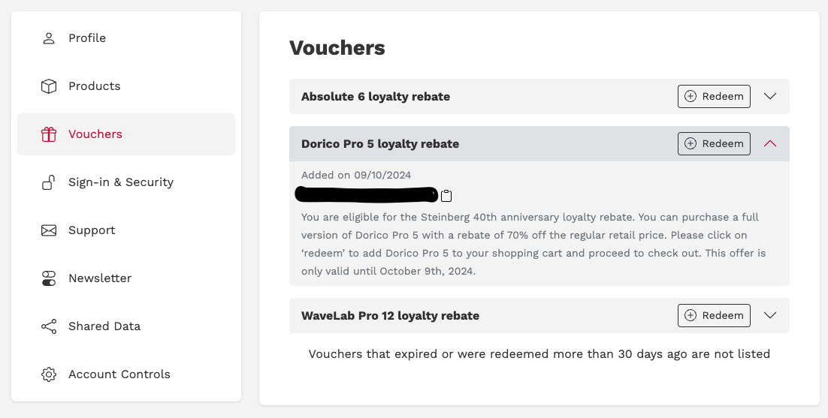
Task: Copy the voucher code with the clipboard icon
Action: (x=446, y=196)
